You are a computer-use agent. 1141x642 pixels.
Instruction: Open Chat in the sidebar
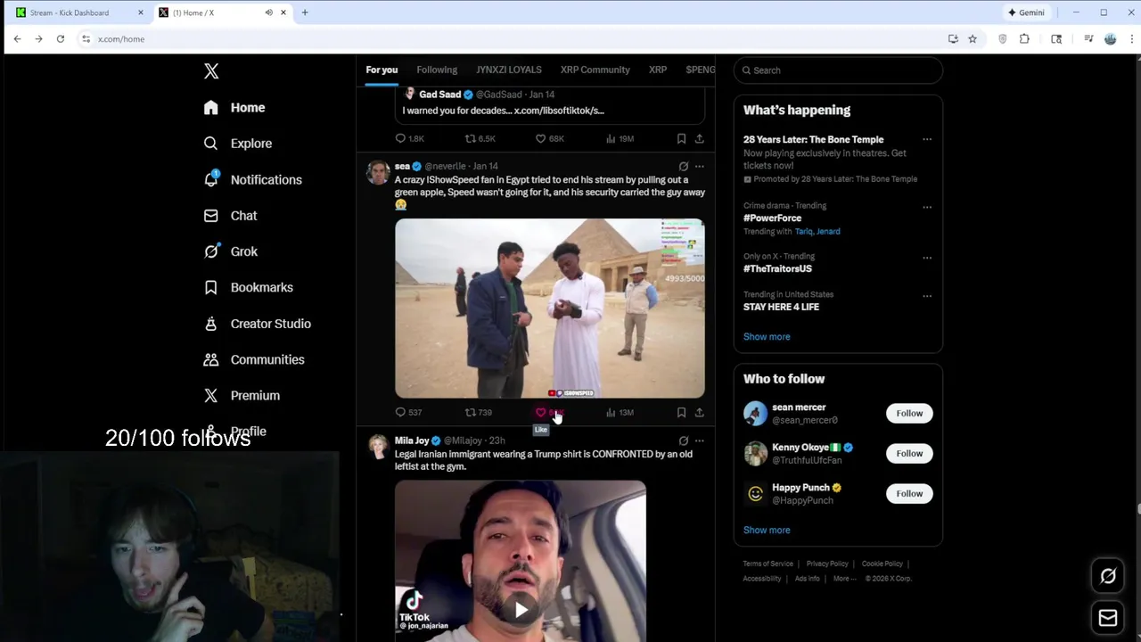[x=230, y=216]
